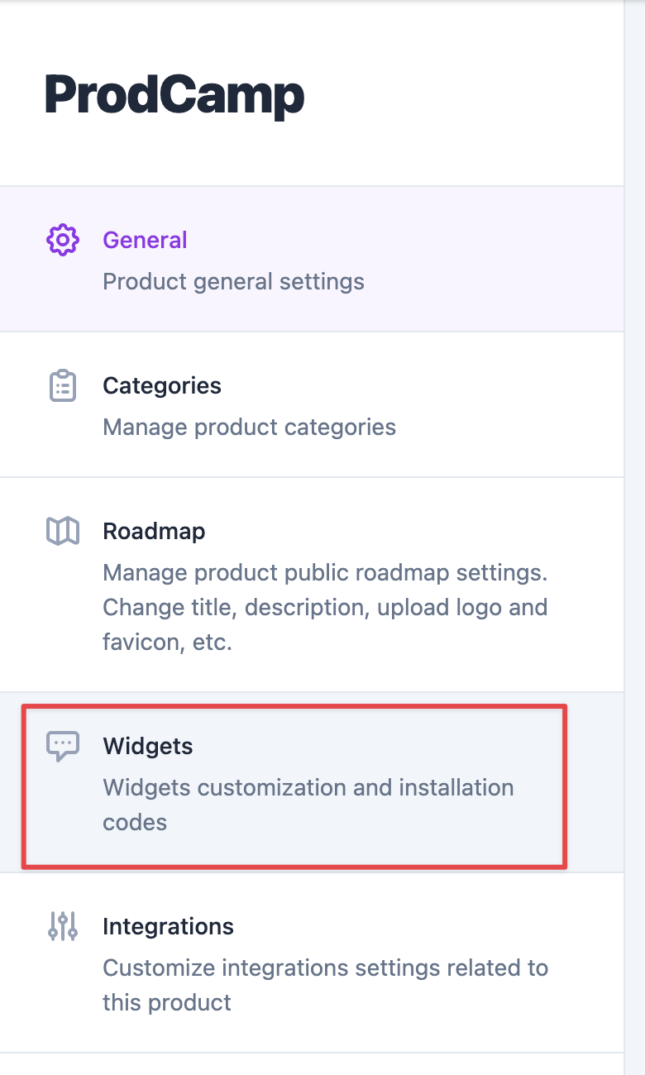645x1075 pixels.
Task: Select the Categories menu title
Action: (162, 385)
